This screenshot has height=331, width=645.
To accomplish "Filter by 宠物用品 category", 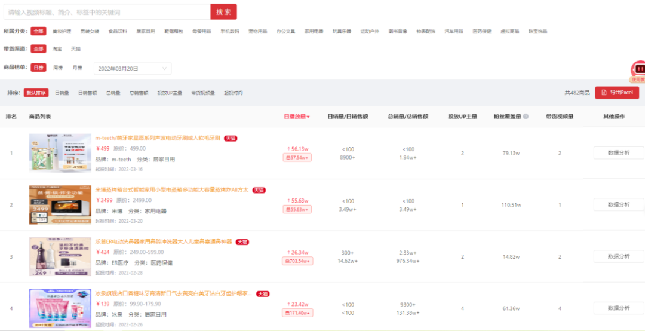I will pyautogui.click(x=258, y=31).
